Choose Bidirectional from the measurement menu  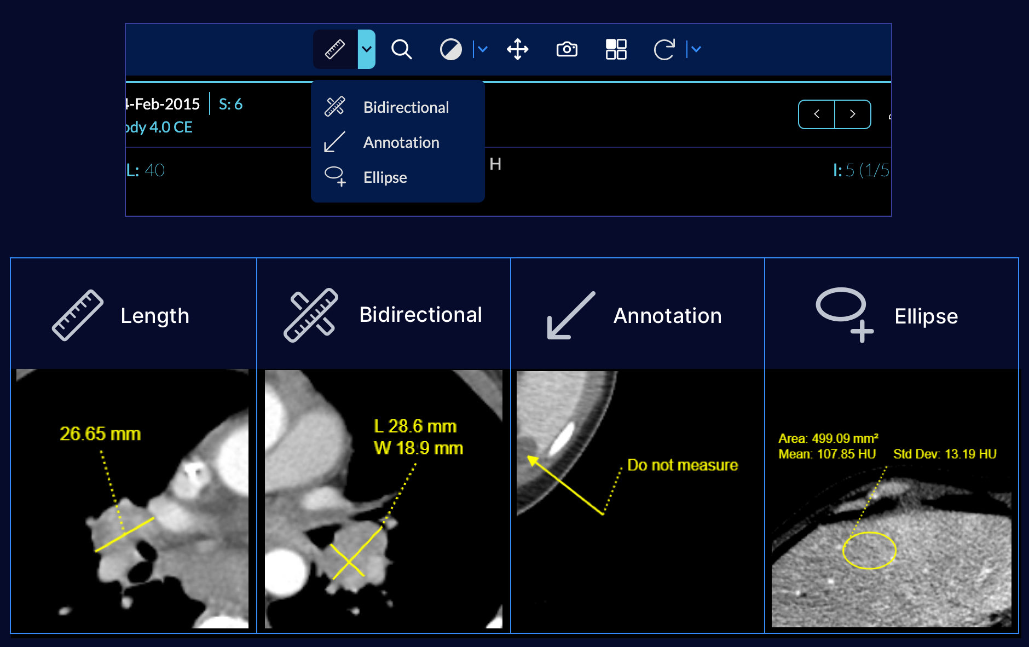tap(406, 107)
